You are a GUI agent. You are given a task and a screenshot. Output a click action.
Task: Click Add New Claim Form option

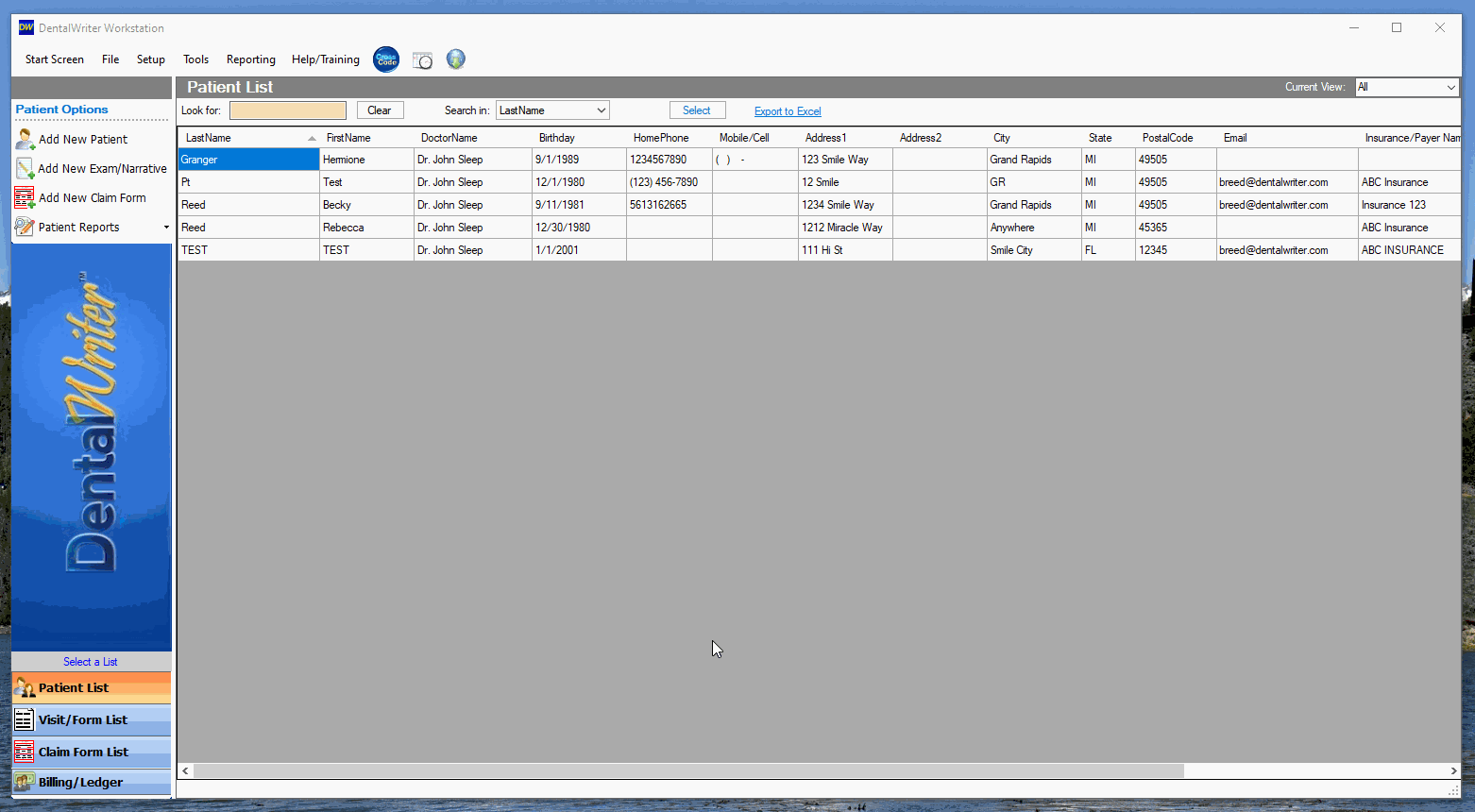(93, 198)
